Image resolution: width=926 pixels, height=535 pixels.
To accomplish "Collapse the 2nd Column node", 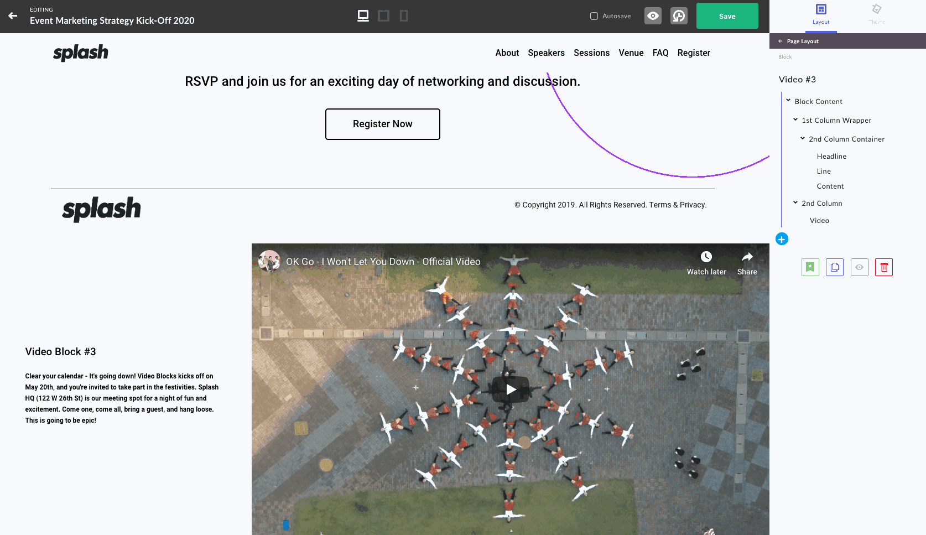I will point(795,202).
